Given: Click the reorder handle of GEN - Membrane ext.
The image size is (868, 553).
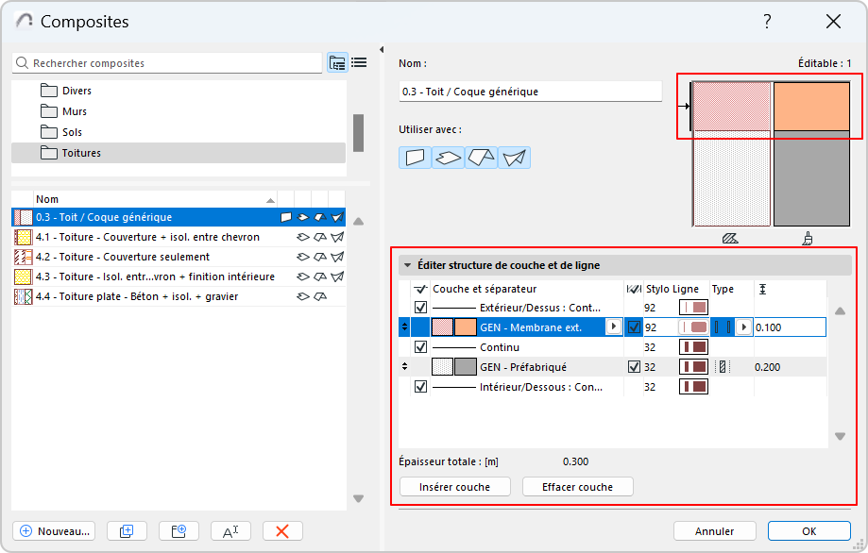Looking at the screenshot, I should [x=404, y=327].
